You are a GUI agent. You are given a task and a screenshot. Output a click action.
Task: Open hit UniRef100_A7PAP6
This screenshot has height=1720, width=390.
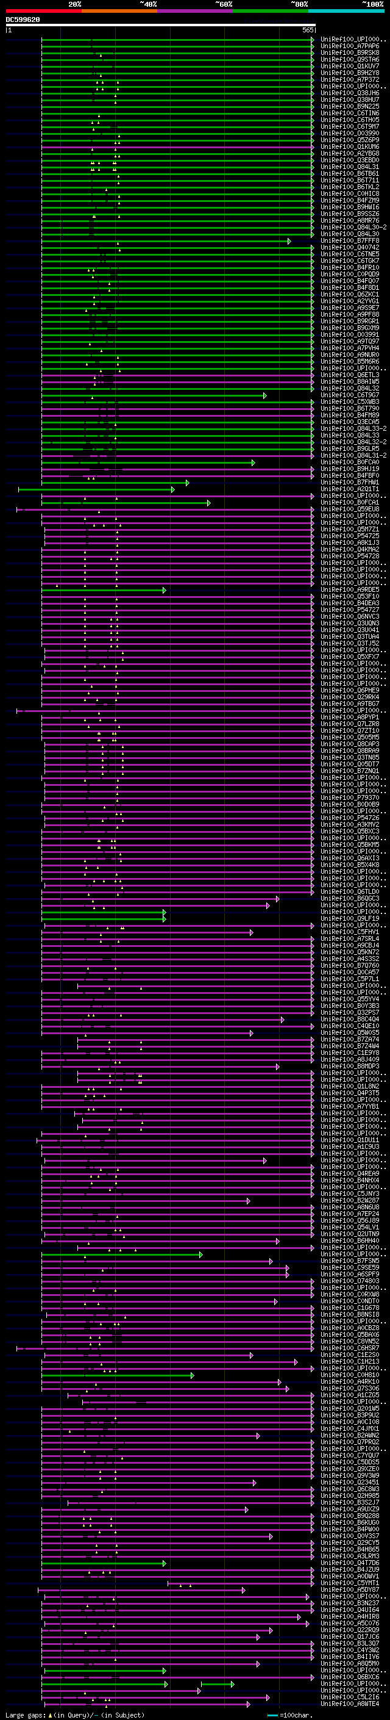coord(349,46)
